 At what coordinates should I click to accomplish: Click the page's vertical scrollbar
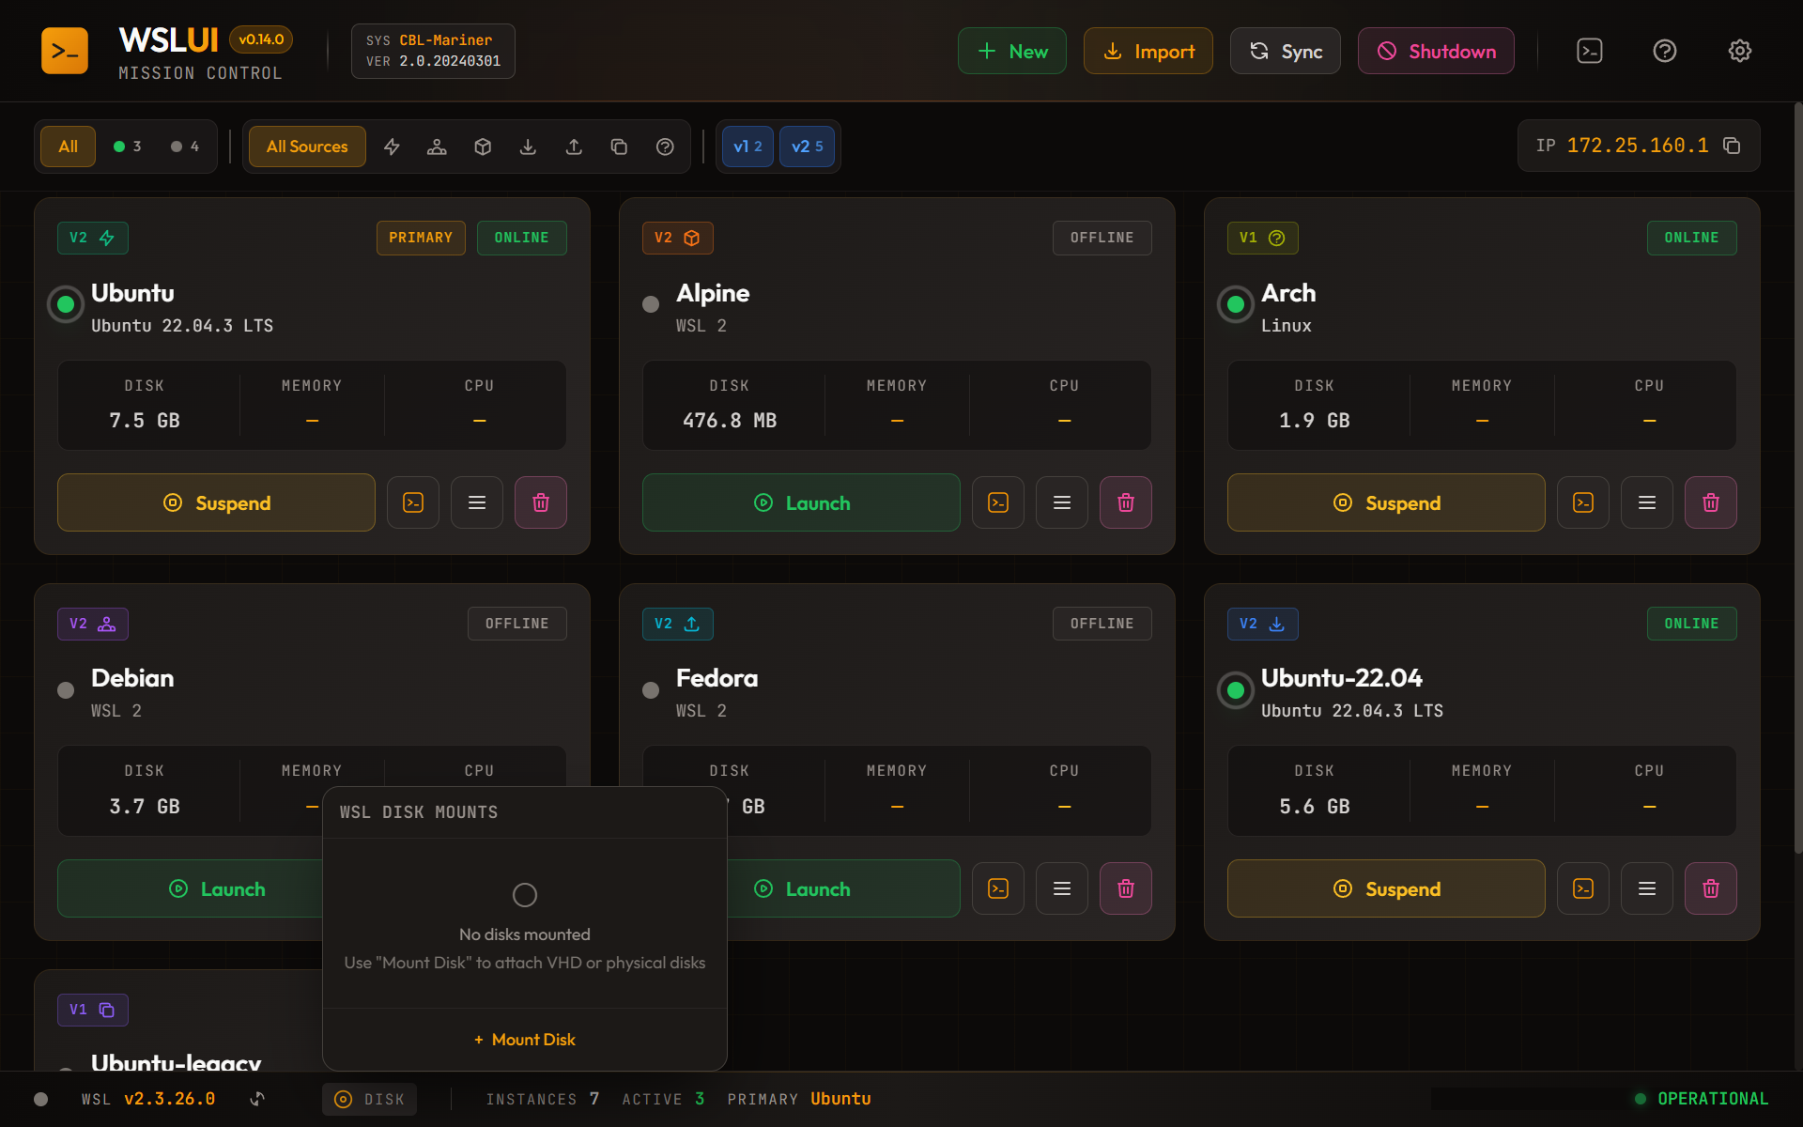[1797, 479]
